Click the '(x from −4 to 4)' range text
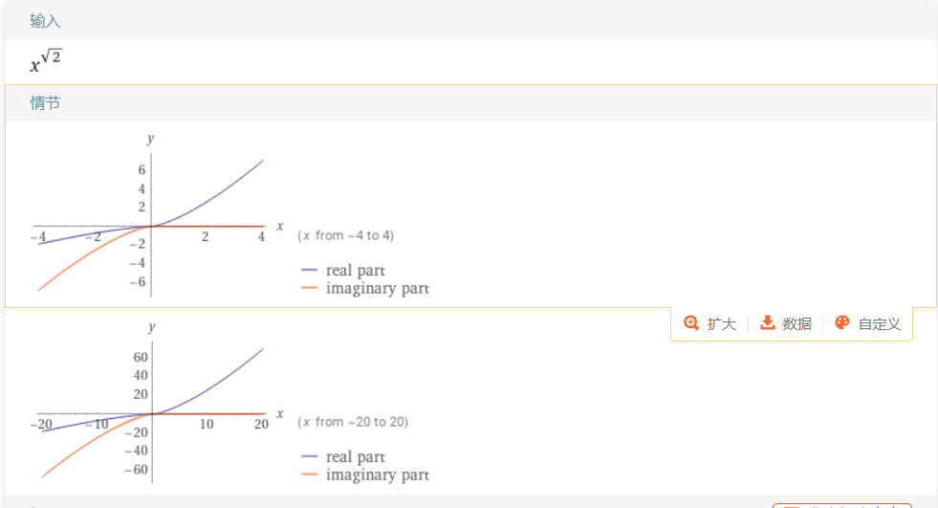 pos(346,235)
